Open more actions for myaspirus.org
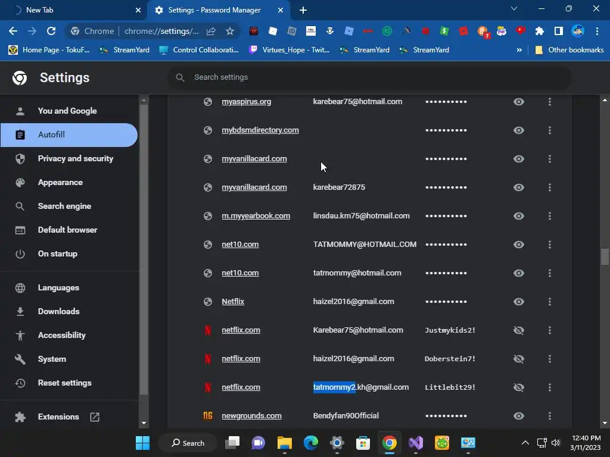The height and width of the screenshot is (457, 610). [x=550, y=102]
